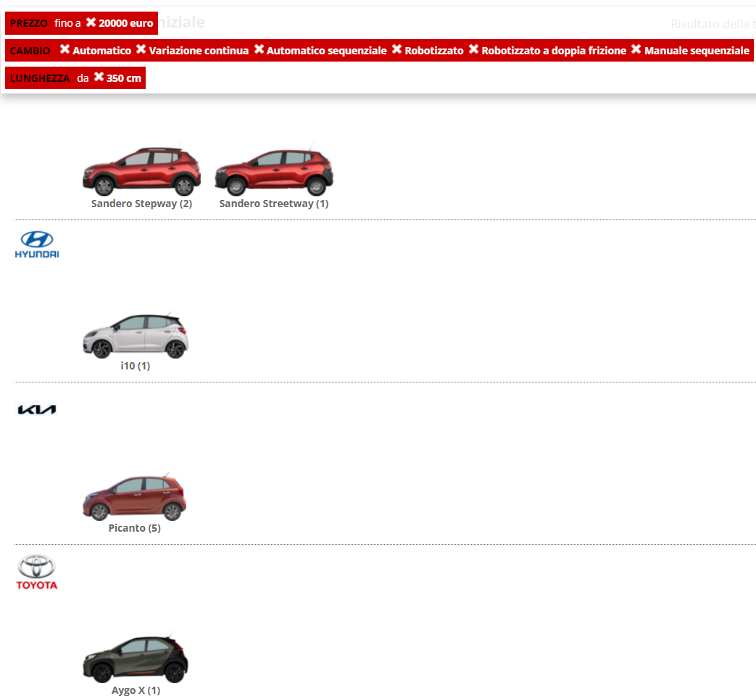Open the Aygo X (1) link
Screen dimensions: 756x699
point(136,690)
